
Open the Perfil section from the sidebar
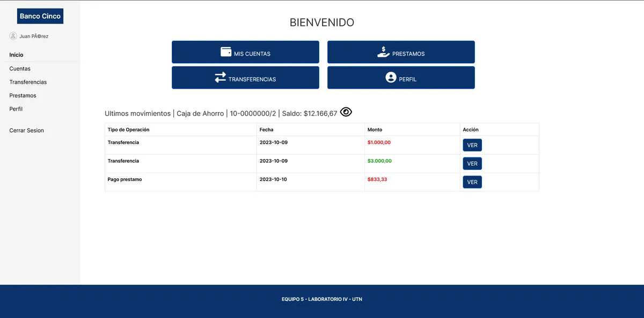[16, 109]
